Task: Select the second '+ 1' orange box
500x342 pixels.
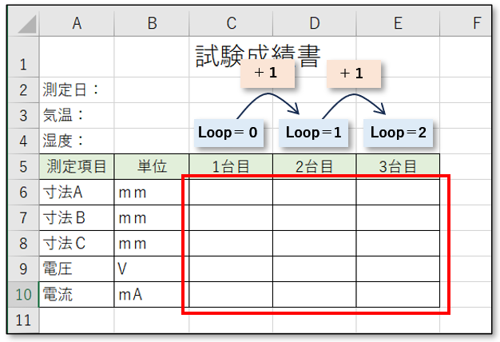Action: click(352, 74)
